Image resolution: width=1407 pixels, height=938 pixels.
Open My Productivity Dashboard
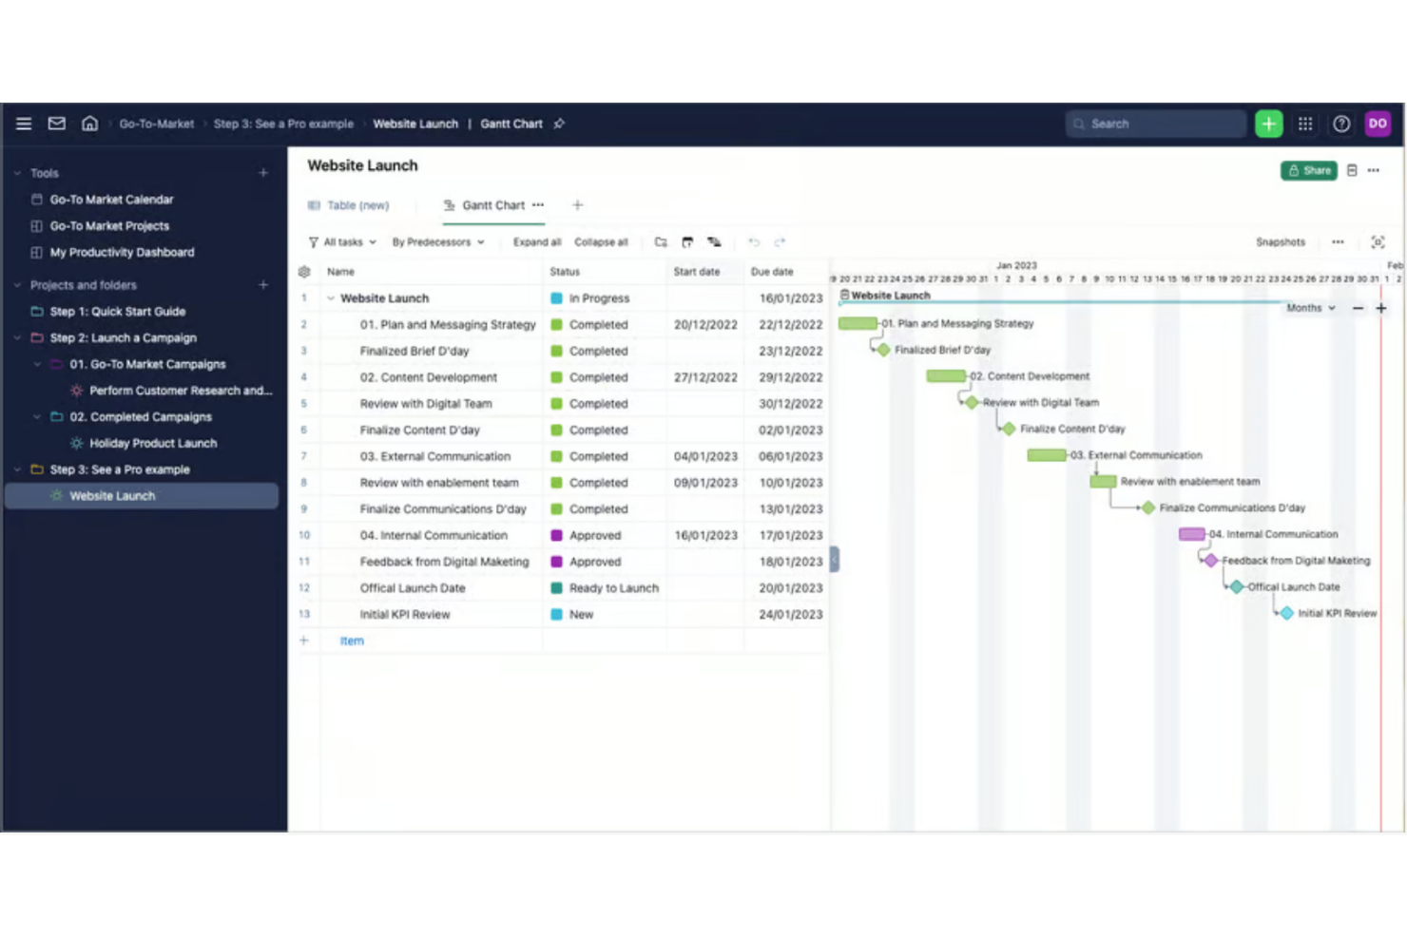point(122,252)
